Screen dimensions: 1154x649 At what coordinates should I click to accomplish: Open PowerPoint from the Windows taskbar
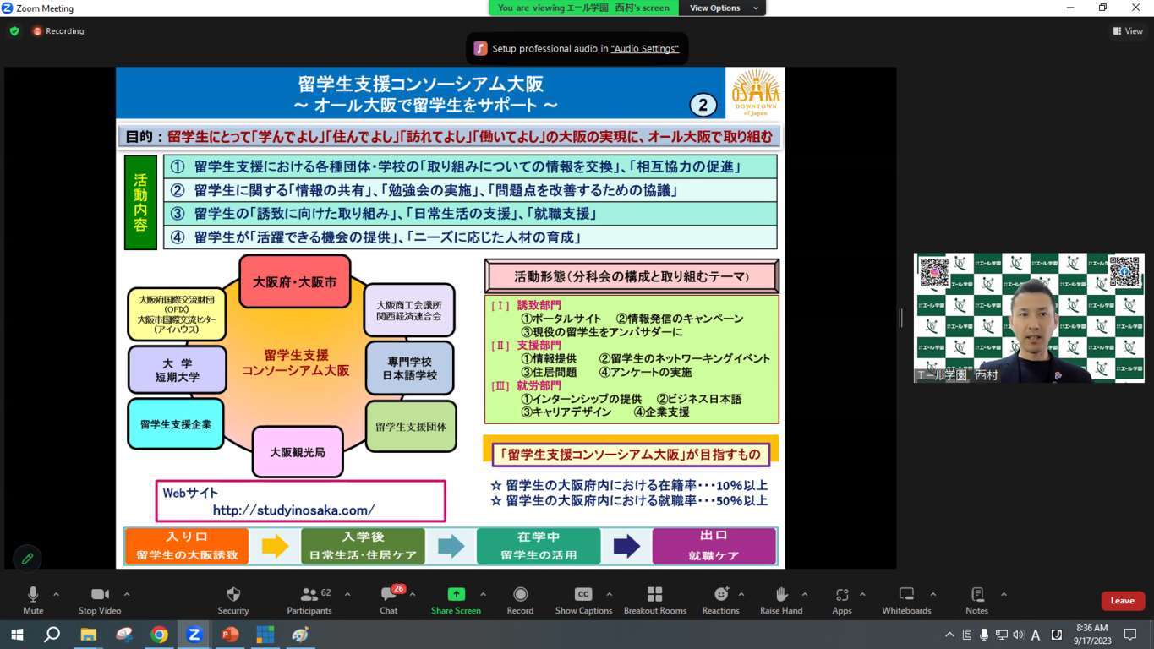point(230,635)
